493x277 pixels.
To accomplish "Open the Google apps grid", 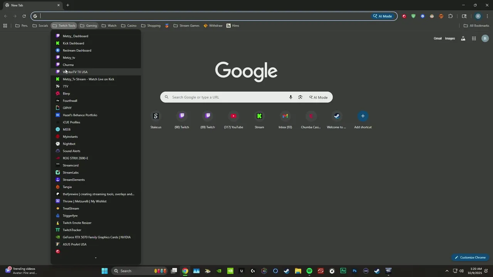I will tap(474, 38).
